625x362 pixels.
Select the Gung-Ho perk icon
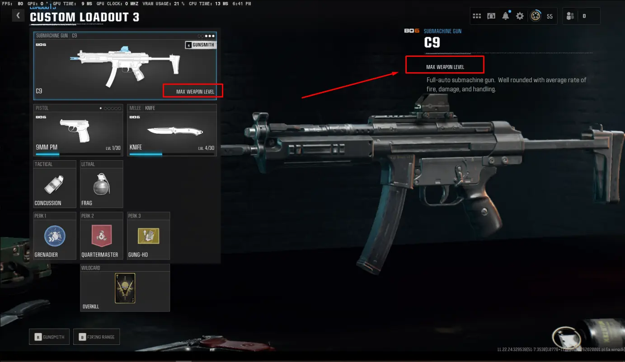[x=148, y=236]
